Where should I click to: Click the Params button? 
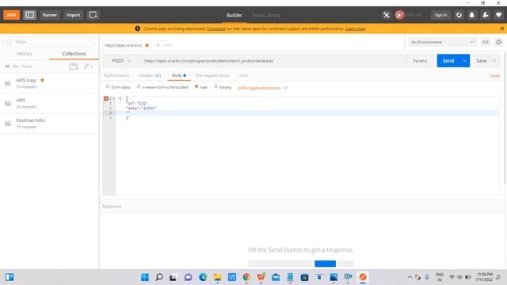tap(420, 61)
